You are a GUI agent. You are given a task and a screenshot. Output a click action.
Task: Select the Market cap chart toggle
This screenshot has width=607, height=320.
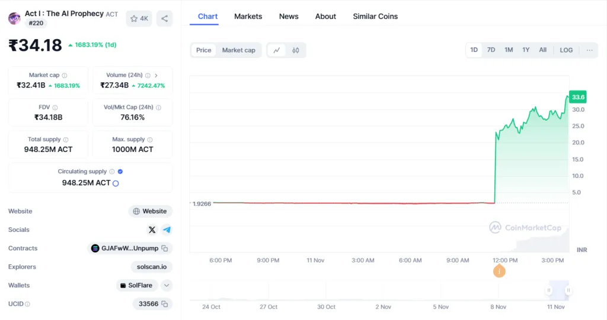(238, 50)
